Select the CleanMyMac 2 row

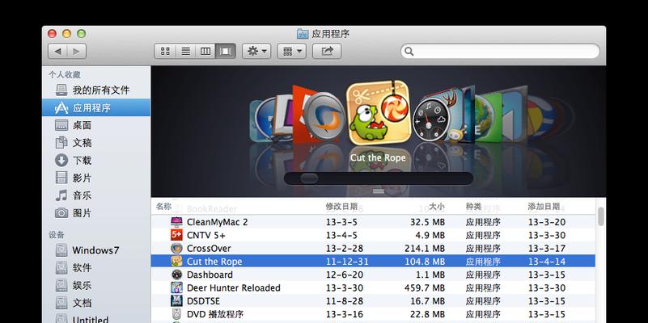(373, 222)
